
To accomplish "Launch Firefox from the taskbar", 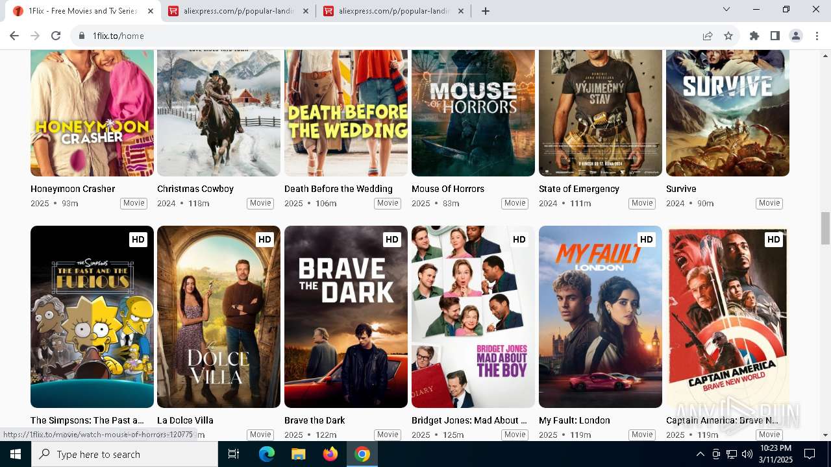I will pos(330,454).
